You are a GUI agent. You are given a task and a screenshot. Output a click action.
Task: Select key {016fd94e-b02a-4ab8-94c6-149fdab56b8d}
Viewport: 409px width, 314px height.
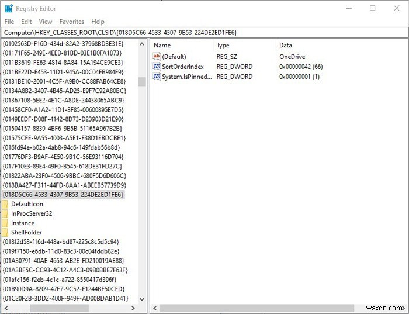pyautogui.click(x=61, y=147)
